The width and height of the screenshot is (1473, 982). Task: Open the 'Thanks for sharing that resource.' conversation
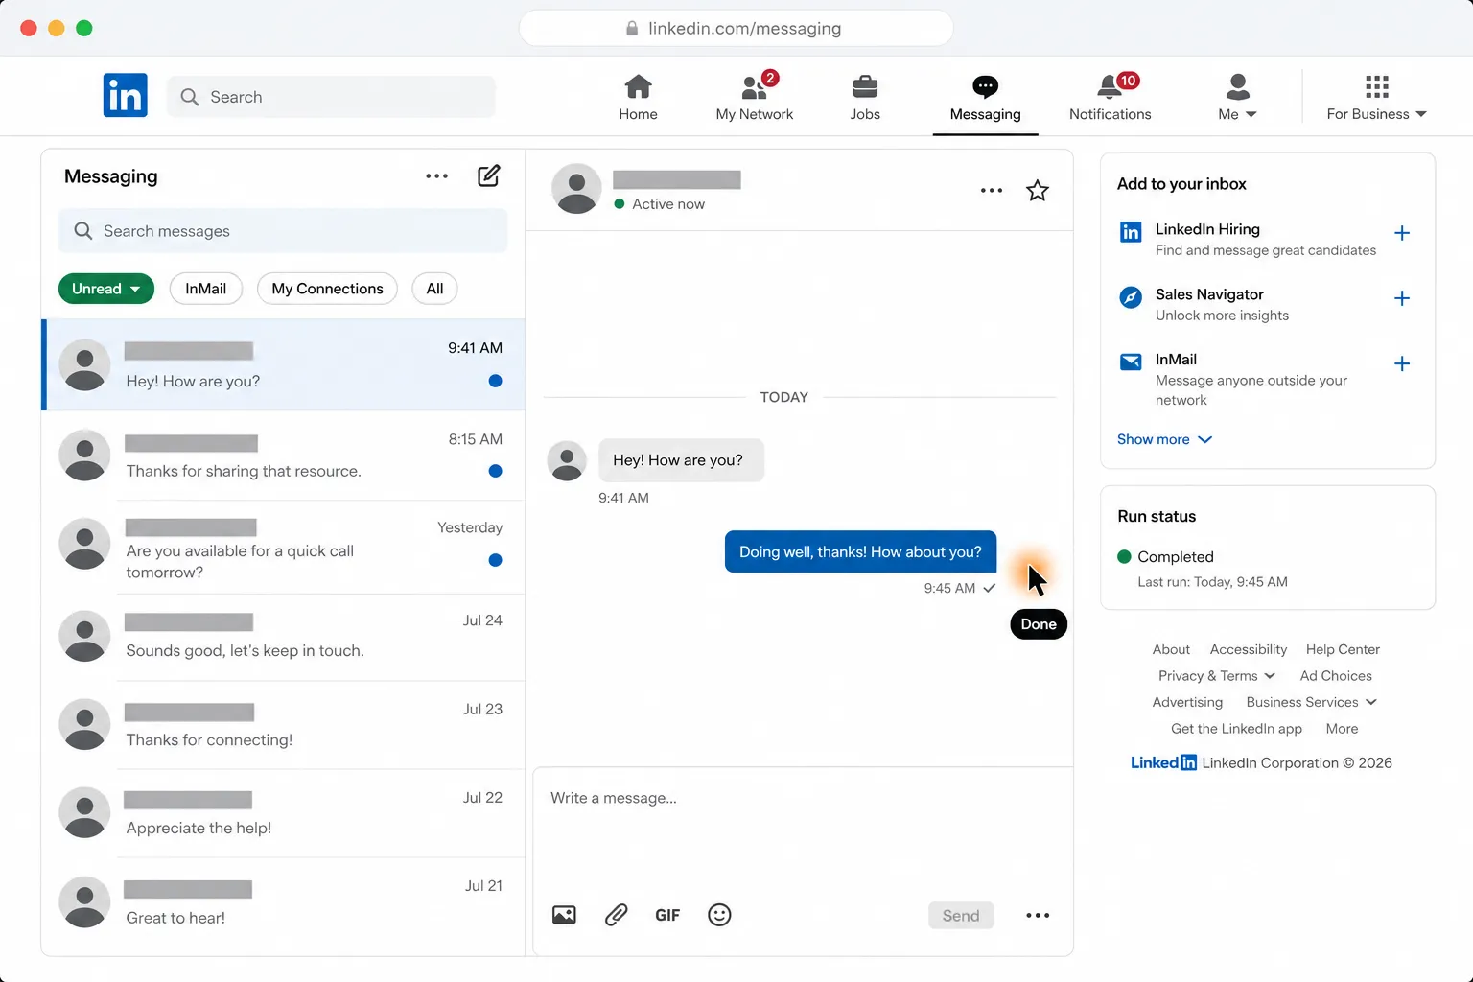[284, 456]
